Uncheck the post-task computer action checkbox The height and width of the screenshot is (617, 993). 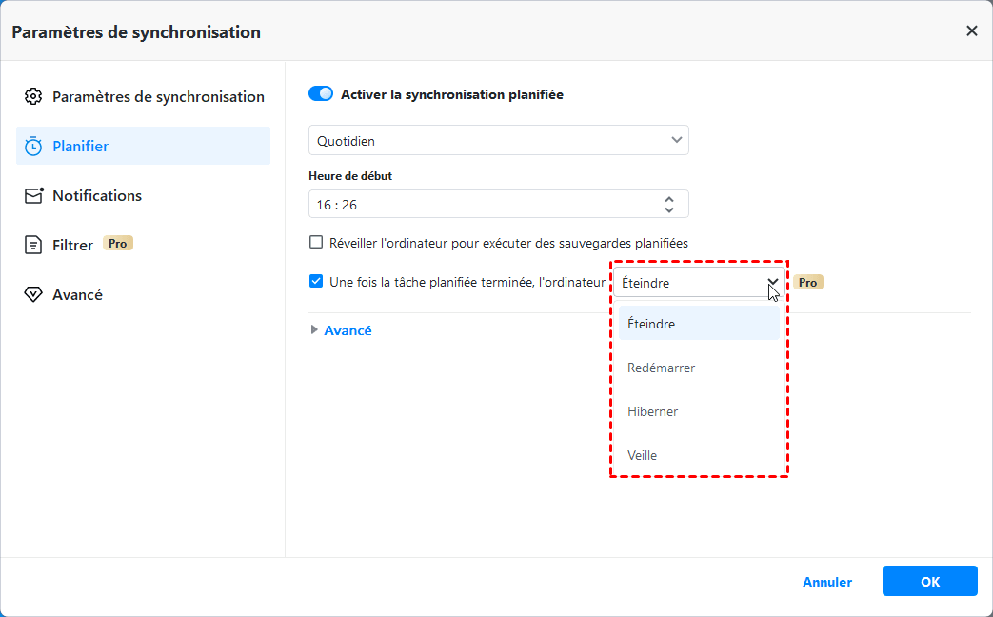pos(316,282)
